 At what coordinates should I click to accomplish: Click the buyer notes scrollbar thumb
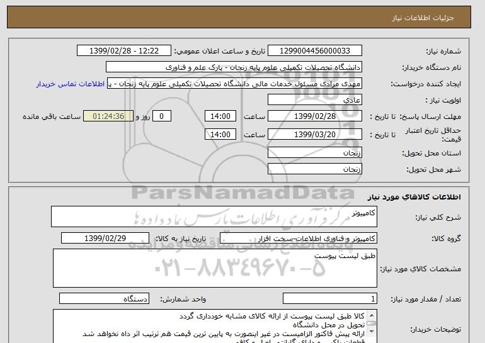pos(371,323)
